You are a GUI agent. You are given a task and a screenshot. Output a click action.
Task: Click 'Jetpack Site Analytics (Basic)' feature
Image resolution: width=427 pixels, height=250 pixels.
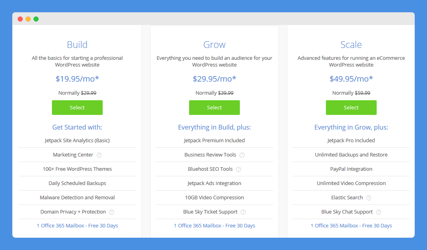click(x=77, y=141)
